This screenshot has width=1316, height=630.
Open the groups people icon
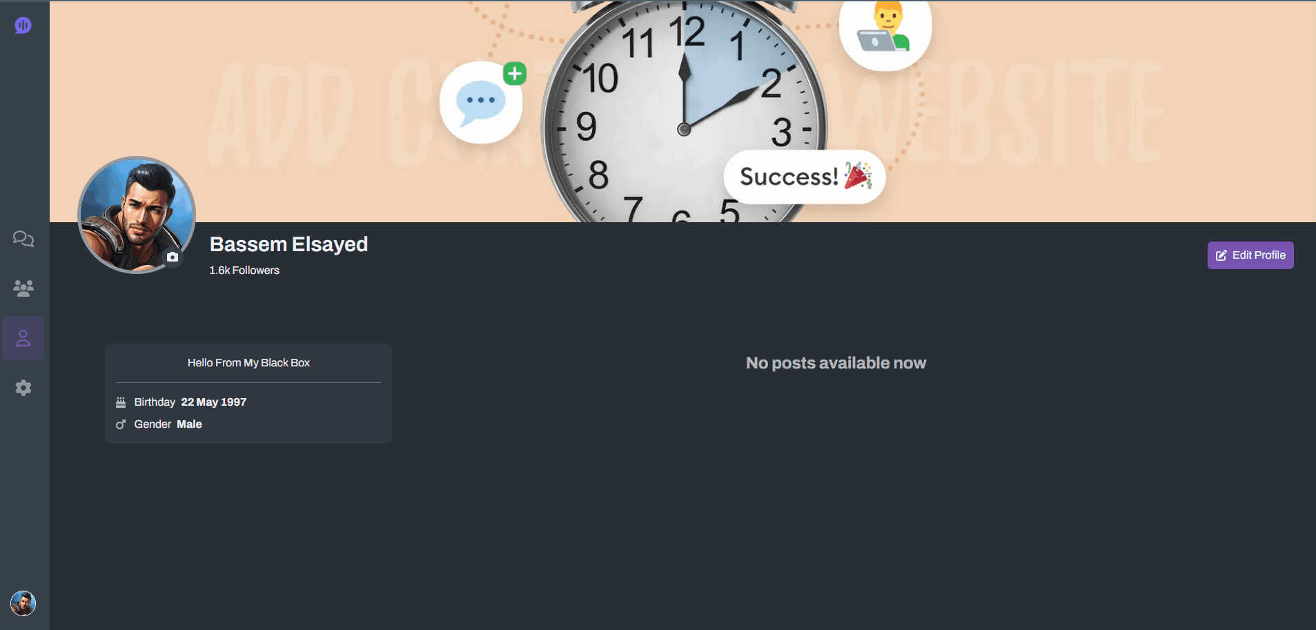coord(23,288)
